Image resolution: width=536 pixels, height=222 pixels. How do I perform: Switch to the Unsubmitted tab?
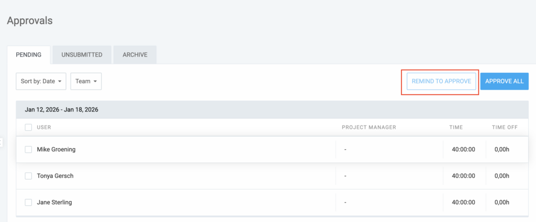83,54
